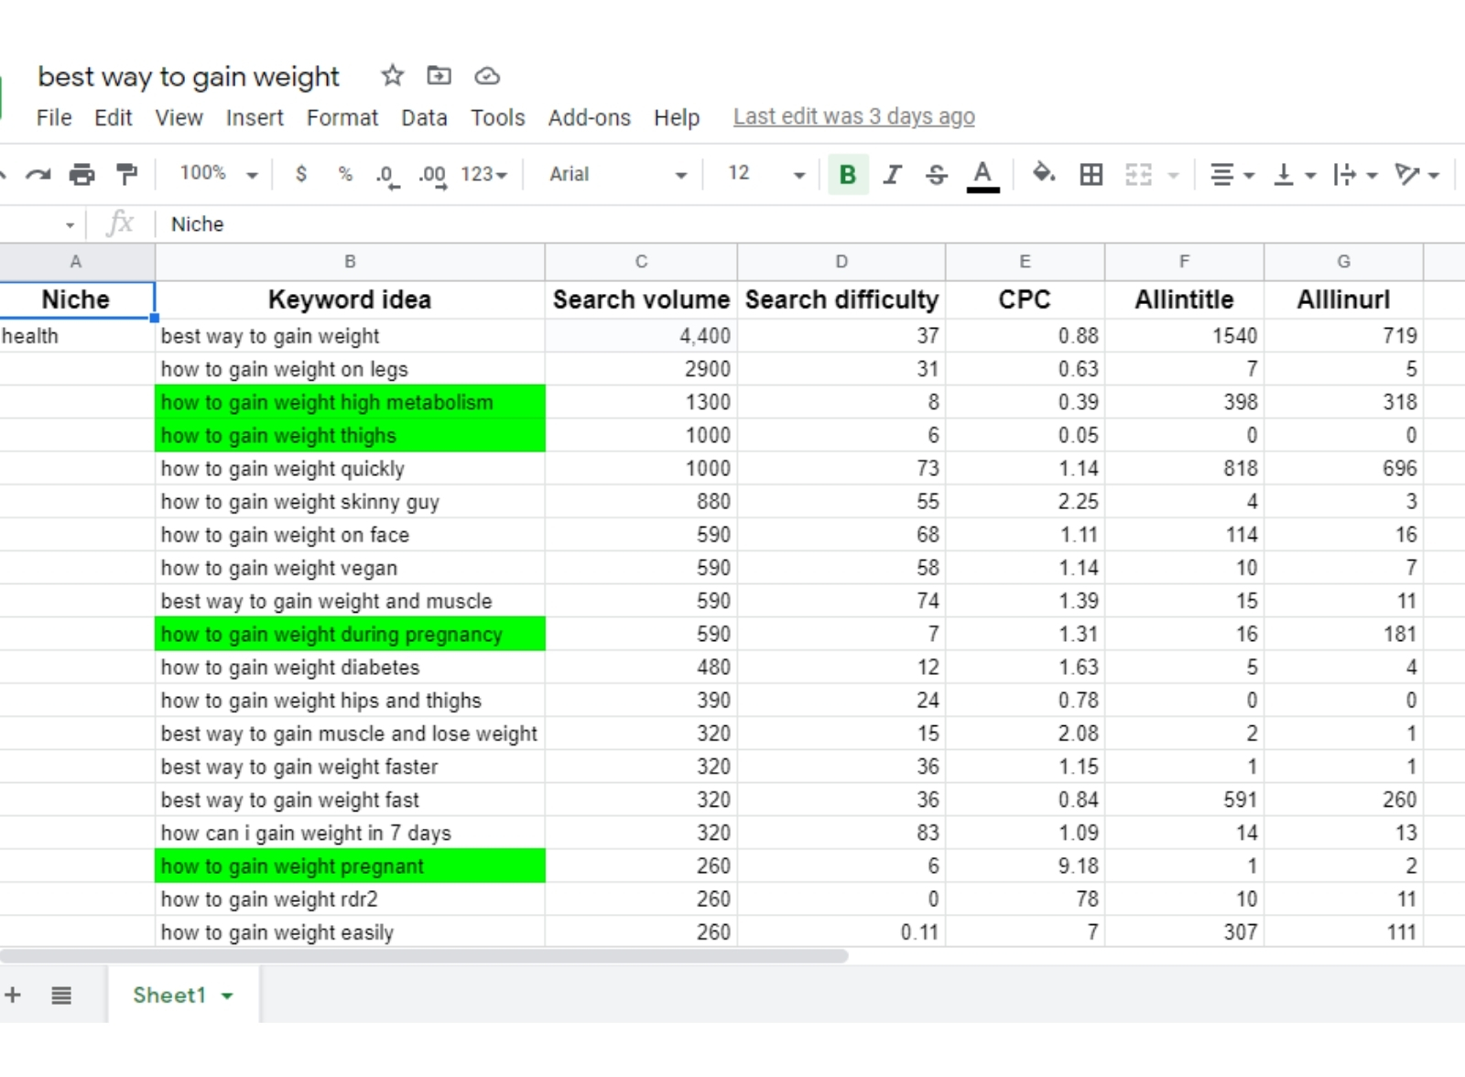This screenshot has width=1465, height=1077.
Task: Select the Print icon
Action: (x=82, y=174)
